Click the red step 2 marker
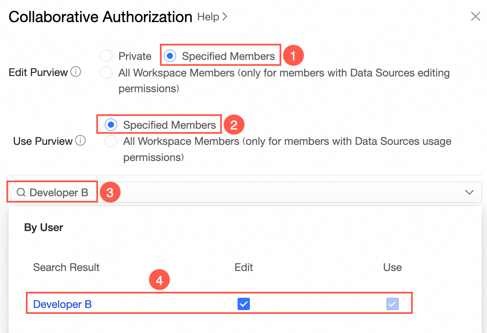487x333 pixels. 234,125
